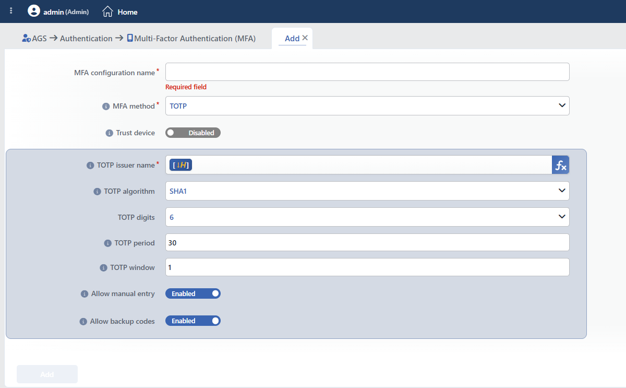Click the AGS user-shield breadcrumb icon

pyautogui.click(x=27, y=38)
